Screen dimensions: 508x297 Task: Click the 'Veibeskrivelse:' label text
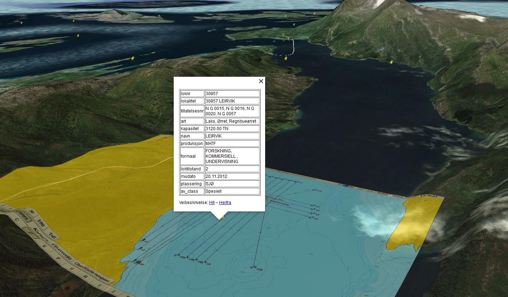(x=194, y=203)
